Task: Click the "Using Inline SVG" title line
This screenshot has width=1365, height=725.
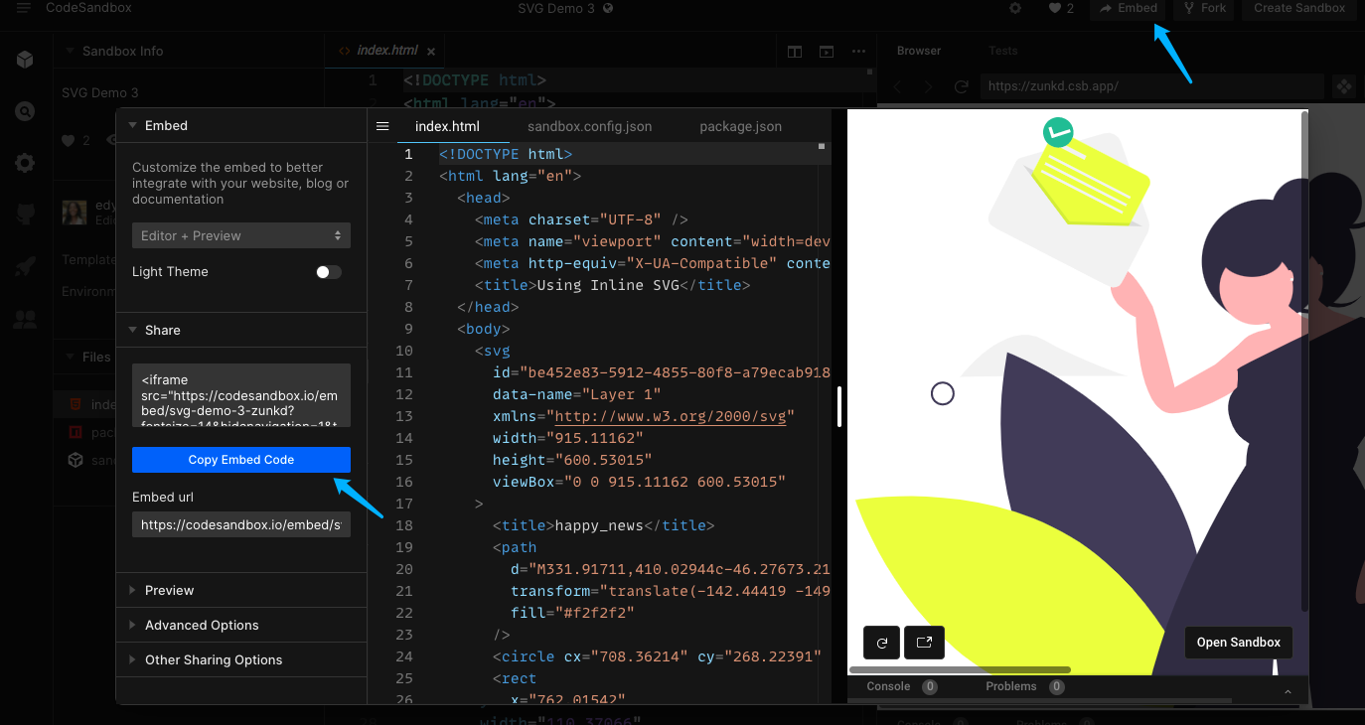Action: [x=612, y=285]
